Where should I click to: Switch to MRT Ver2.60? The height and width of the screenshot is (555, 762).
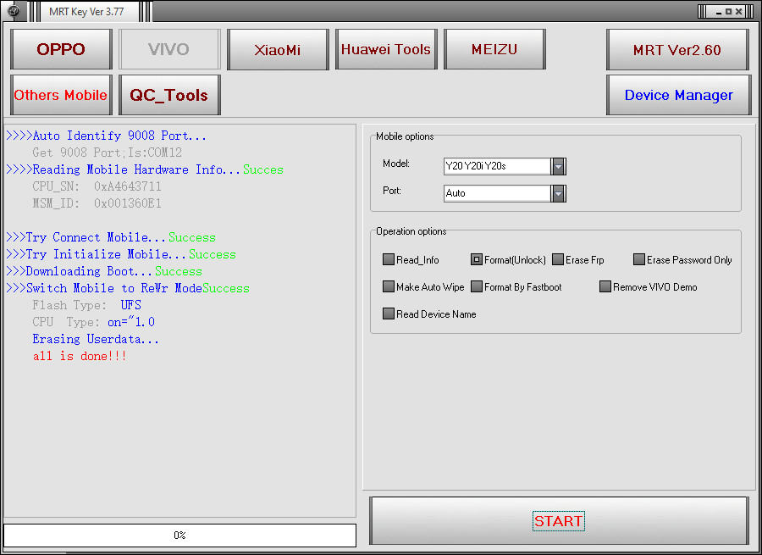click(677, 49)
